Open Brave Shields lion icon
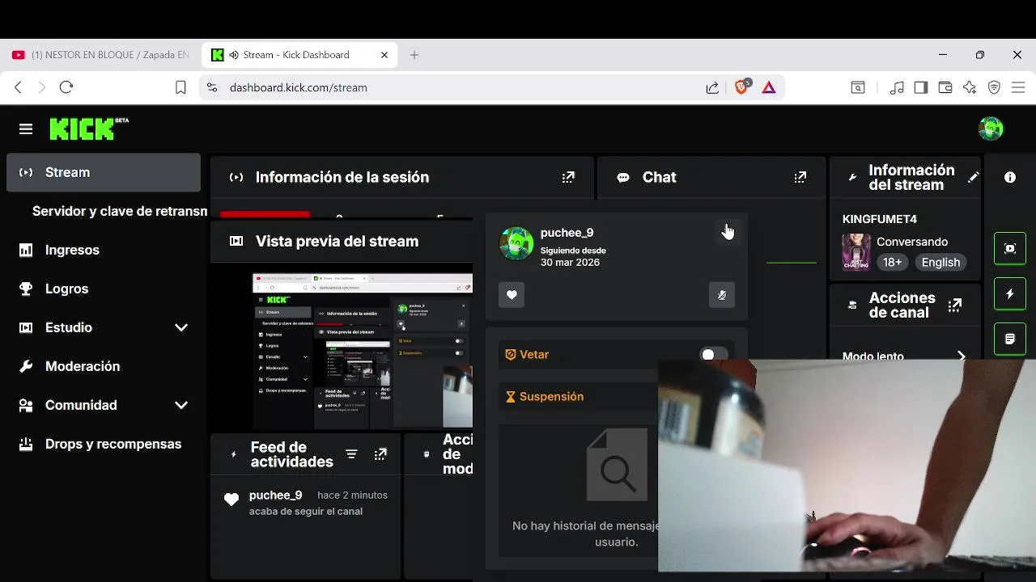Viewport: 1036px width, 582px height. tap(741, 87)
